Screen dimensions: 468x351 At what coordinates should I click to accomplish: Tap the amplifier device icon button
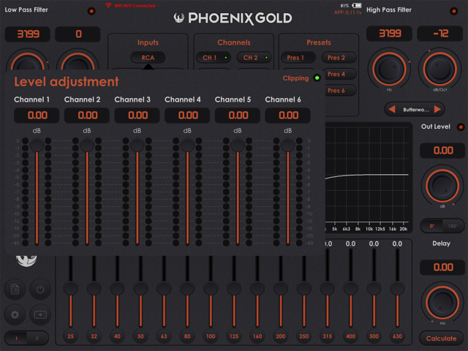(x=40, y=314)
